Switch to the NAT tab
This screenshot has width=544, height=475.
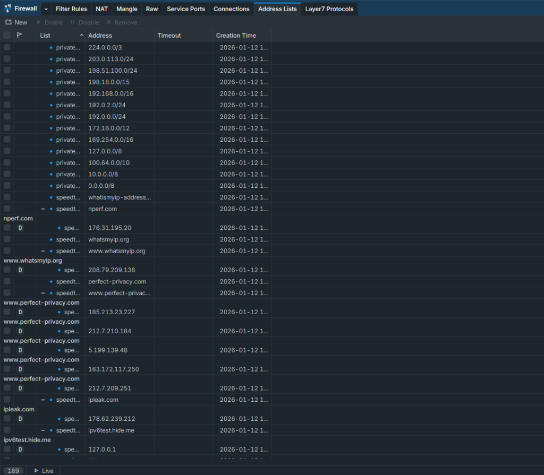(x=101, y=8)
